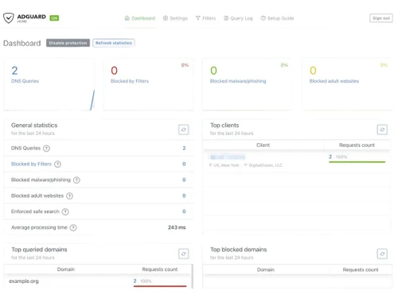
Task: Click the green client request progress bar
Action: point(357,162)
